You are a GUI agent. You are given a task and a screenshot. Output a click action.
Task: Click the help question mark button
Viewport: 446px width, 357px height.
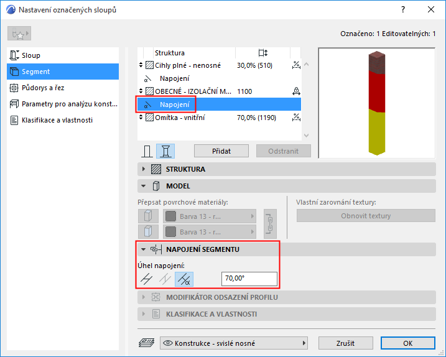(402, 10)
